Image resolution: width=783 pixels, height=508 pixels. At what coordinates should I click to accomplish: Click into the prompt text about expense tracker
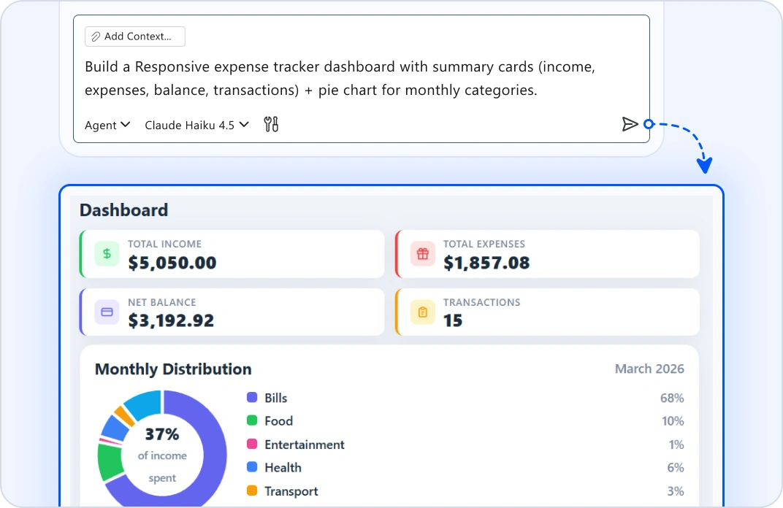click(340, 78)
